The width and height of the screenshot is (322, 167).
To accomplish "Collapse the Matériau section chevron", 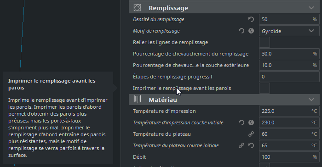I will [x=311, y=100].
